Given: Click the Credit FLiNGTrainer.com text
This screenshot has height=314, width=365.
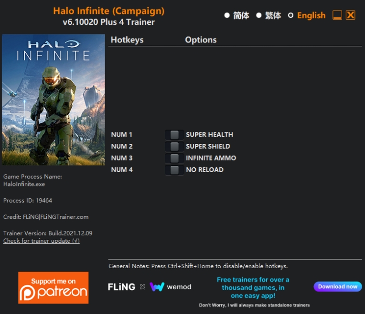Looking at the screenshot, I should point(46,217).
